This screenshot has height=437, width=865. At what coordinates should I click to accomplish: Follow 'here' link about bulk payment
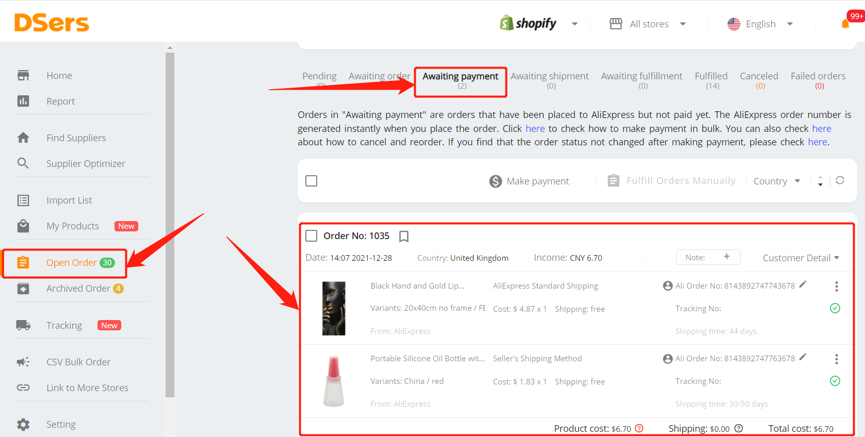coord(535,128)
